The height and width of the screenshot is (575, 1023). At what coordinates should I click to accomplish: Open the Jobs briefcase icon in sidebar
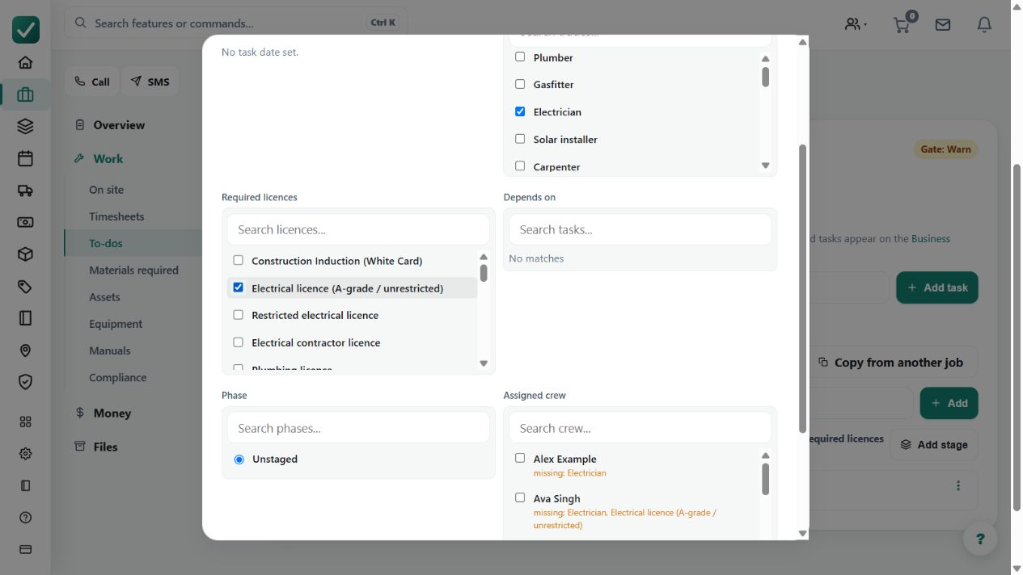coord(25,94)
